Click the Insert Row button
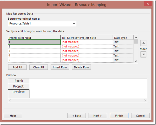Image resolution: width=156 pixels, height=125 pixels. pos(60,67)
